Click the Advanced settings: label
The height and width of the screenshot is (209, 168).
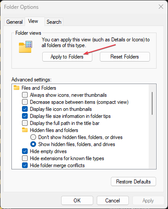[31, 80]
